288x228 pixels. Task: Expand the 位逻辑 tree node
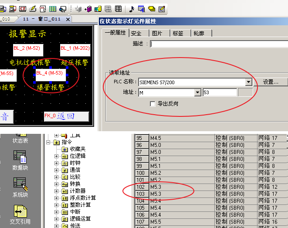pyautogui.click(x=56, y=156)
